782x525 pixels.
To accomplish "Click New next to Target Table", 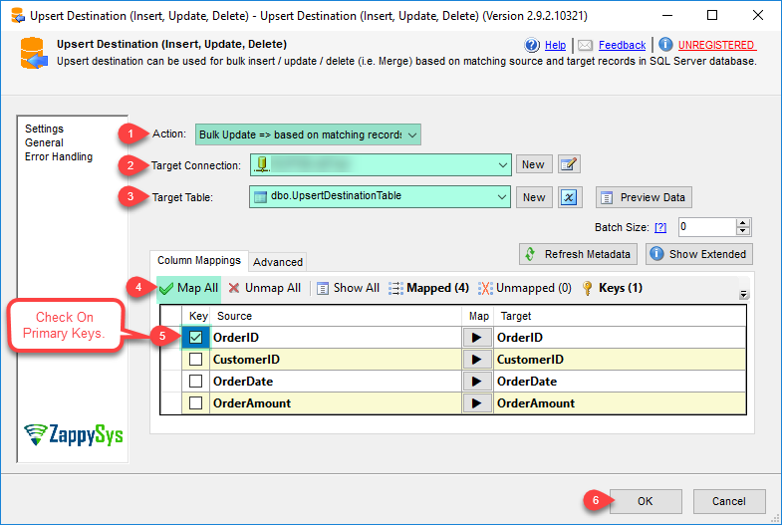I will point(534,197).
